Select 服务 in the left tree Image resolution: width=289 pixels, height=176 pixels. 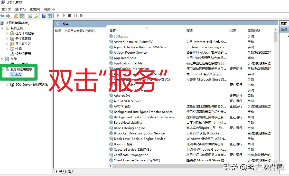(x=18, y=74)
